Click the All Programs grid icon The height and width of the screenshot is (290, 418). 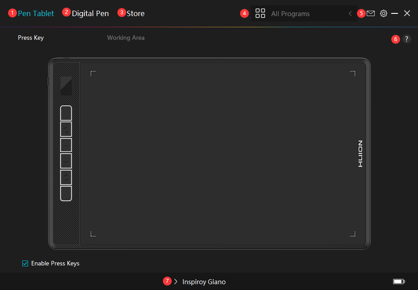pyautogui.click(x=260, y=13)
